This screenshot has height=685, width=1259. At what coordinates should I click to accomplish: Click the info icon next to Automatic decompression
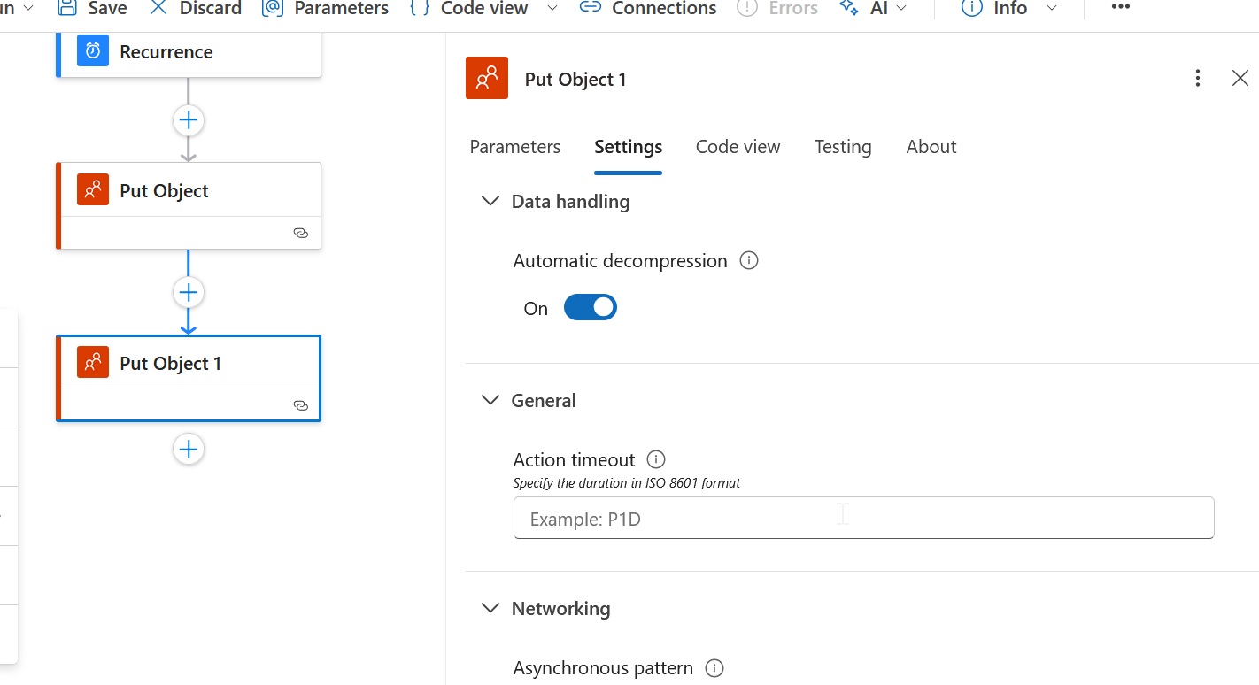click(x=748, y=260)
